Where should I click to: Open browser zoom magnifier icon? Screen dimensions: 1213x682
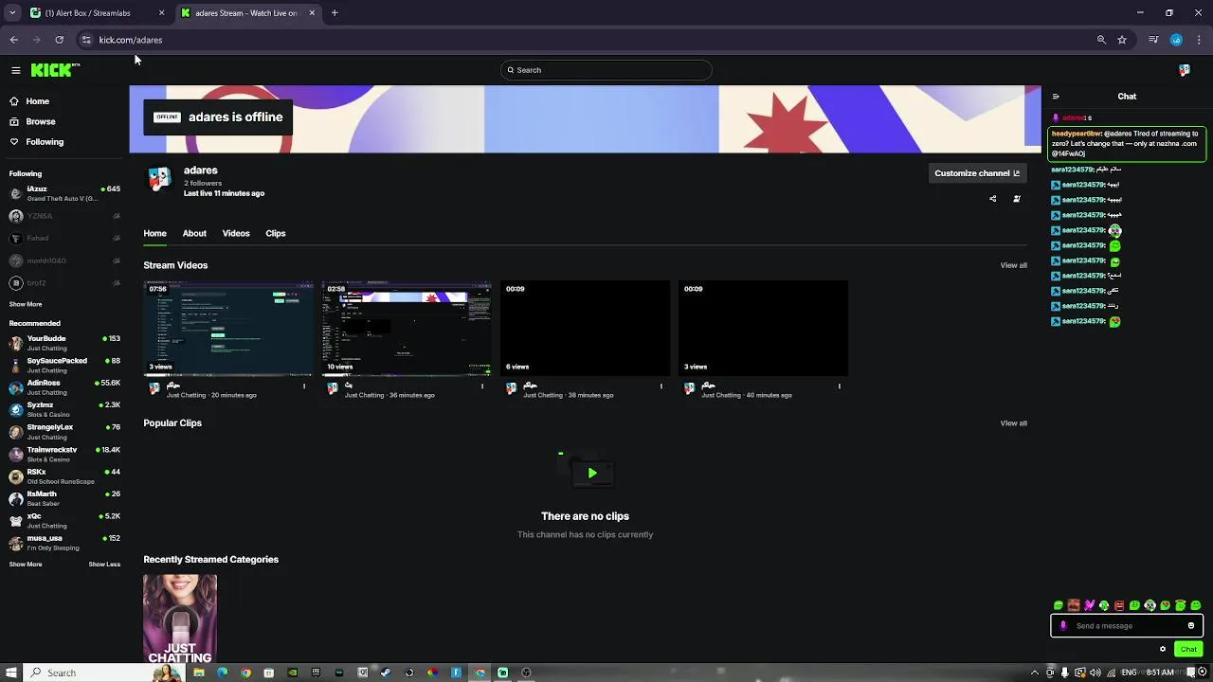pos(1101,40)
